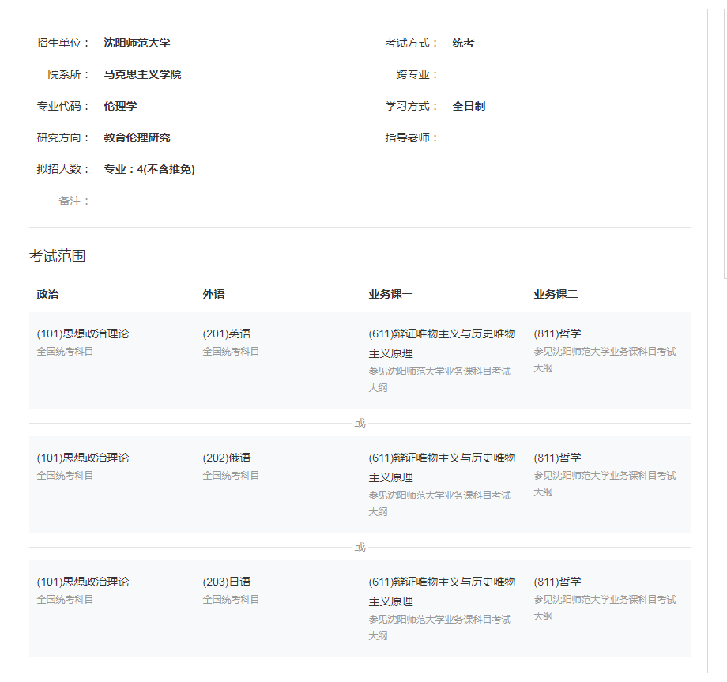Click (811)哲学 in the 日语 row
727x682 pixels.
click(x=557, y=582)
